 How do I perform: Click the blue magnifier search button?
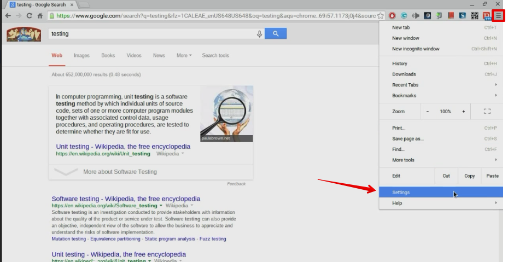(276, 33)
